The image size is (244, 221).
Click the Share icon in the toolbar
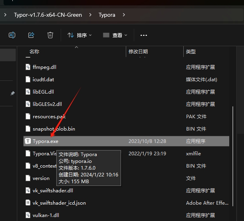pos(31,35)
